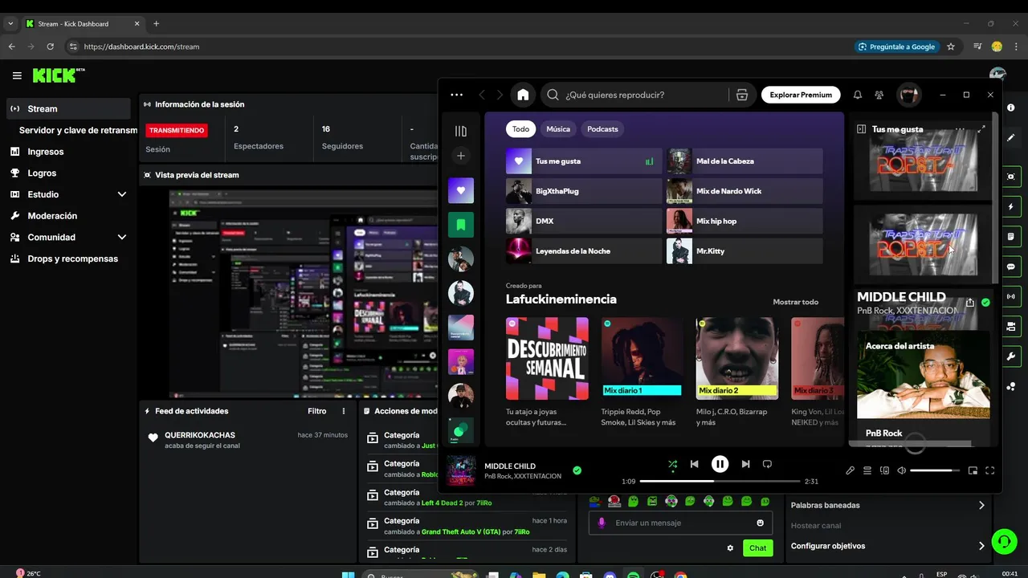Go to previous Spotify track
This screenshot has width=1028, height=578.
tap(695, 464)
